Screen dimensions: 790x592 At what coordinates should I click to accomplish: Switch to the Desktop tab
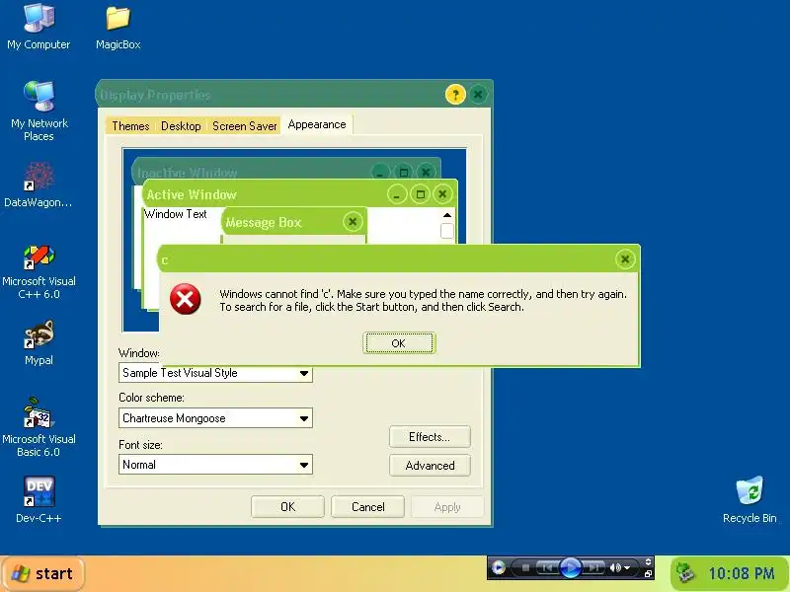pos(181,126)
